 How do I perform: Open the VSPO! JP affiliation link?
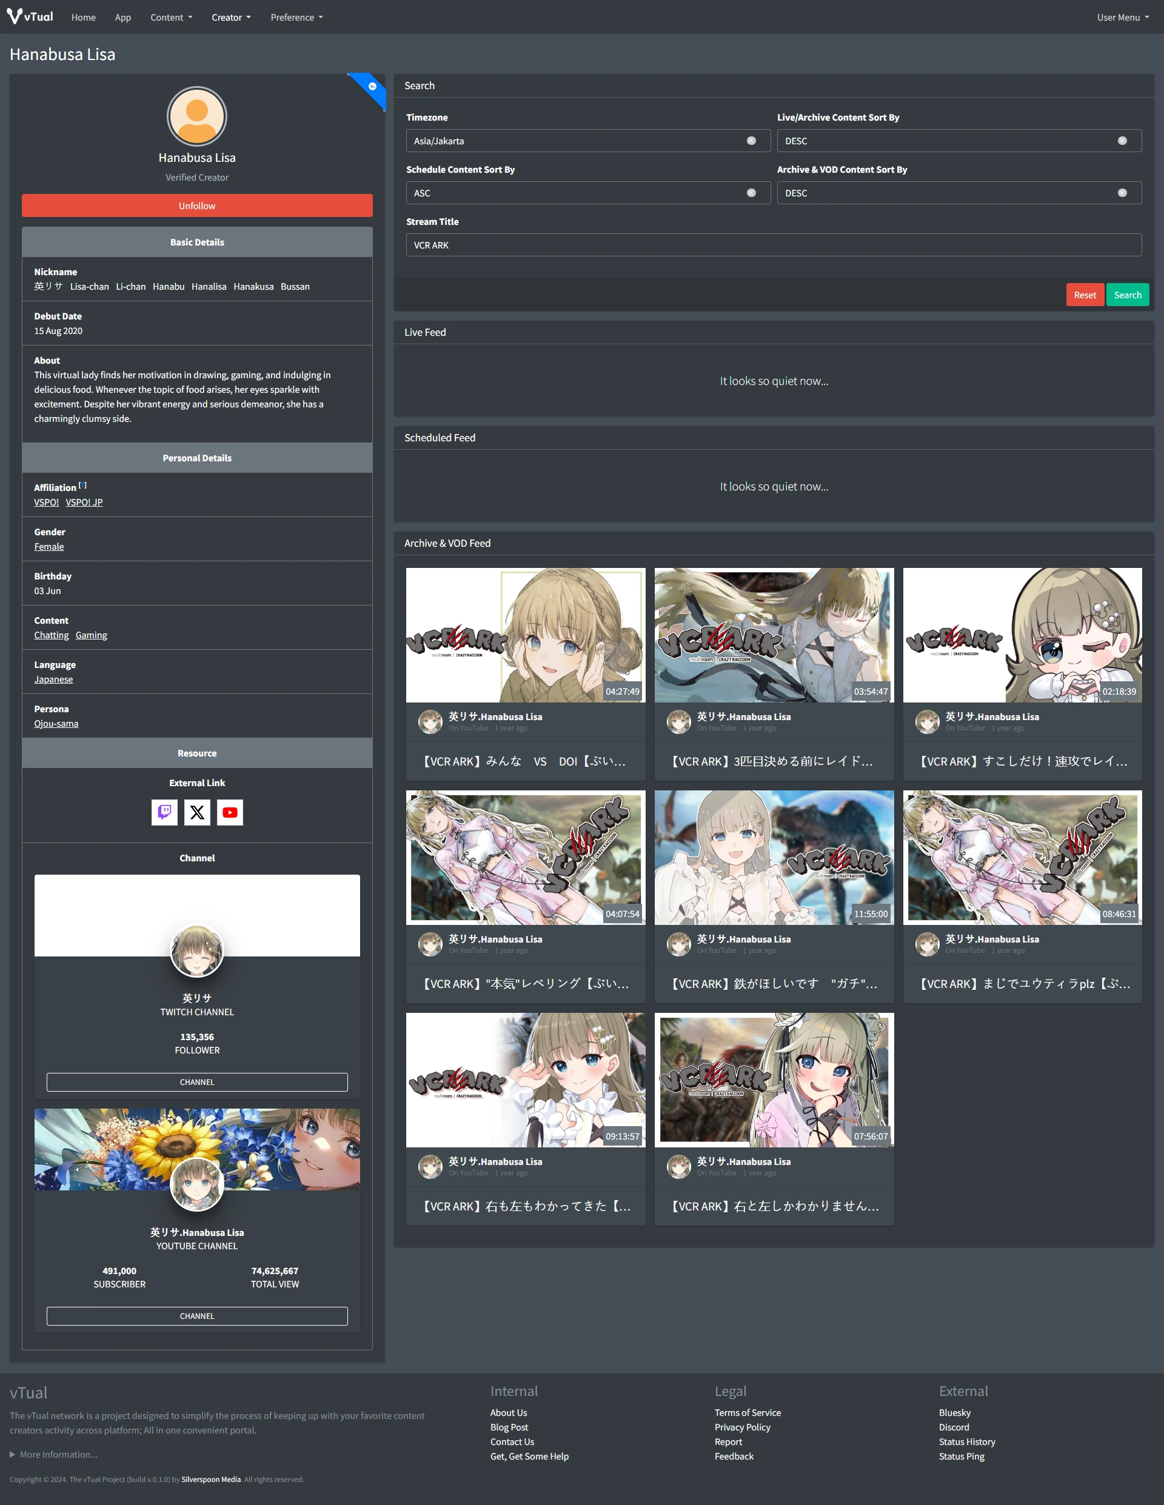[x=84, y=502]
